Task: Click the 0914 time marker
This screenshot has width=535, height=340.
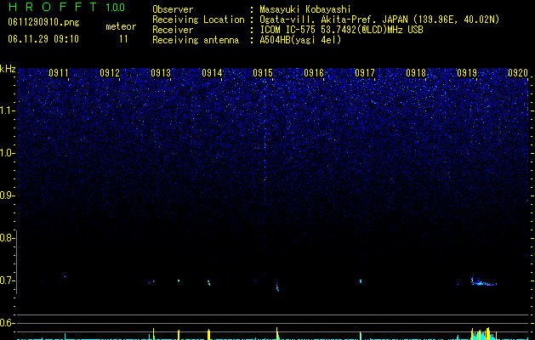Action: (x=212, y=72)
